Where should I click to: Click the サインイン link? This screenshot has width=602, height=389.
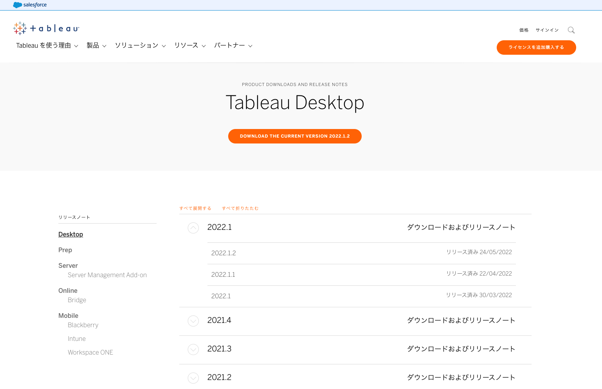coord(547,30)
